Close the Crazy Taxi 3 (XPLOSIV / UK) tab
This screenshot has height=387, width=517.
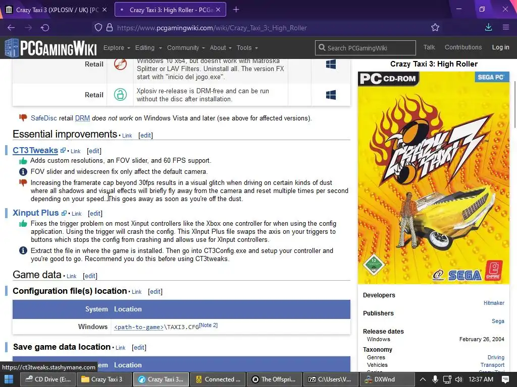tap(105, 10)
